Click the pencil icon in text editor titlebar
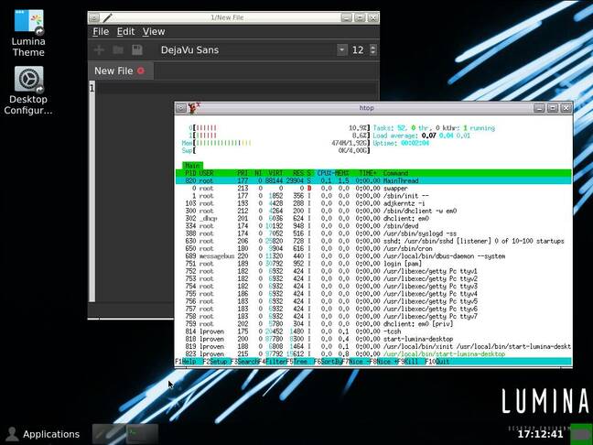Image resolution: width=593 pixels, height=445 pixels. pos(107,17)
